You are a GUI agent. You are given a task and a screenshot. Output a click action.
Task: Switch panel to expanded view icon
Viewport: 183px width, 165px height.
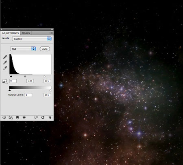pos(11,117)
